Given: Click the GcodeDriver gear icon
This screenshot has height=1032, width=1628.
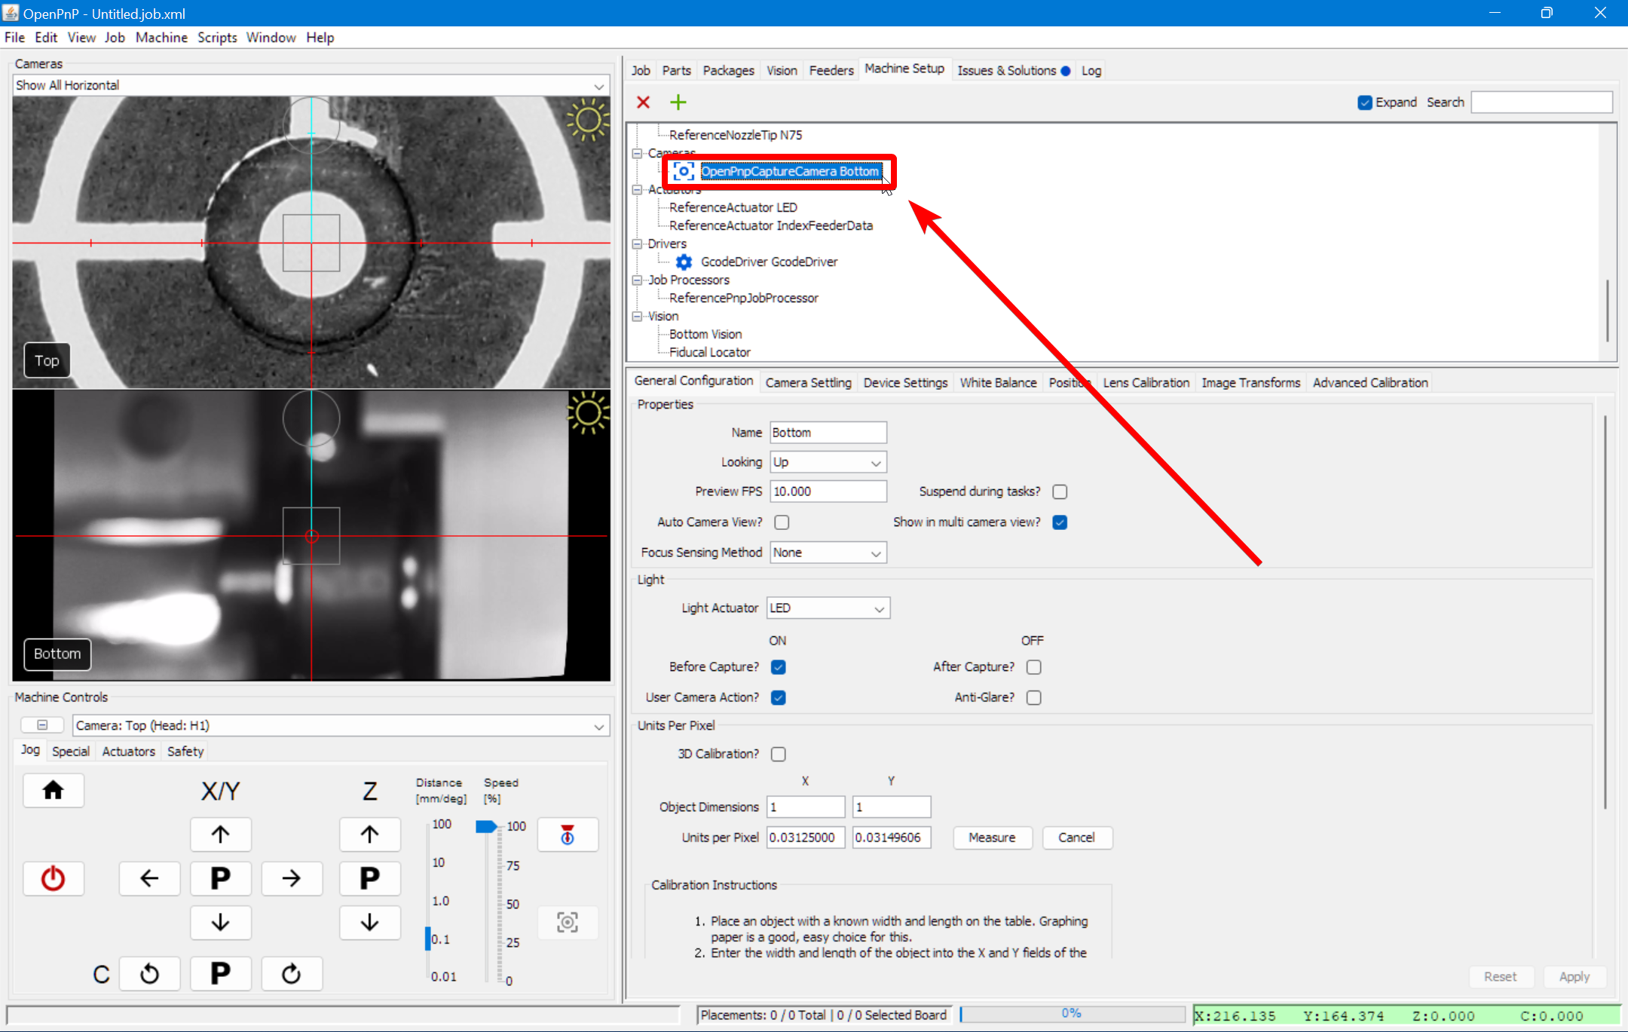Looking at the screenshot, I should click(684, 262).
